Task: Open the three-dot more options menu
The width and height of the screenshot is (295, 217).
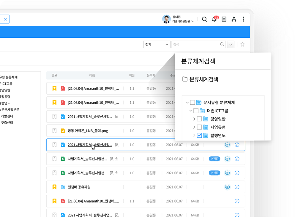Action: pos(243,19)
